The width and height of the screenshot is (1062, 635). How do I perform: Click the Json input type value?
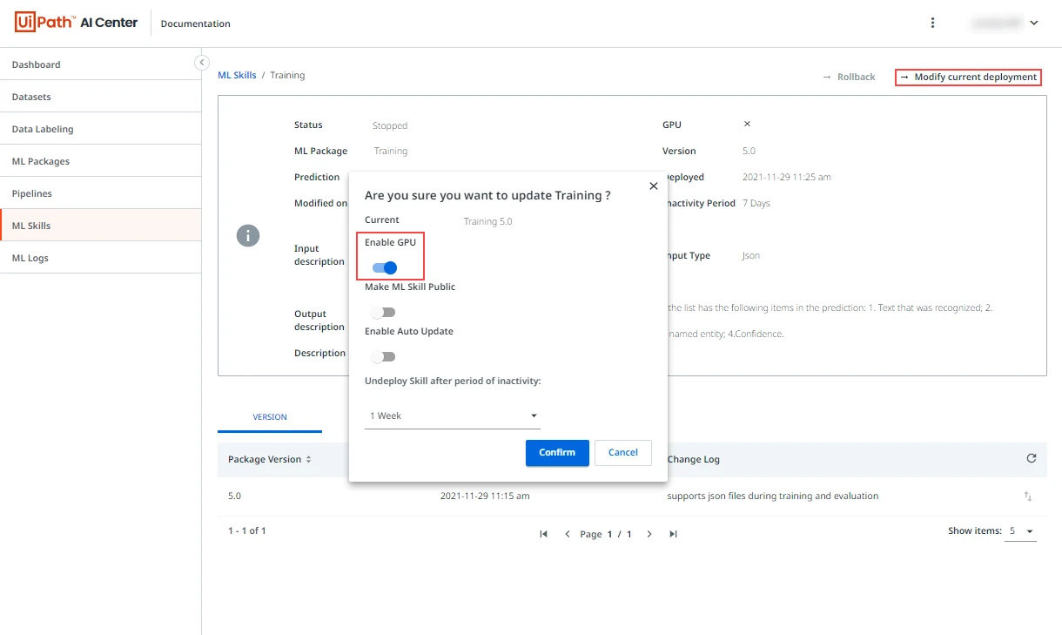click(x=750, y=255)
